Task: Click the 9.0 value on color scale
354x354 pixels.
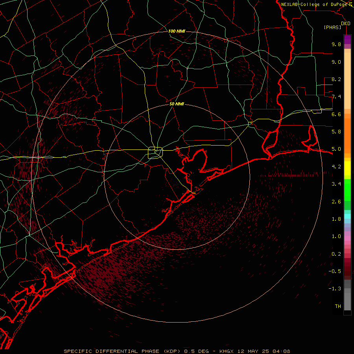Action: click(336, 62)
